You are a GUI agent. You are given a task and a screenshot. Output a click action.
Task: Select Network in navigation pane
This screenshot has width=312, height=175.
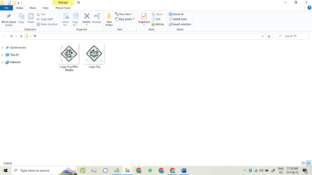tap(13, 62)
